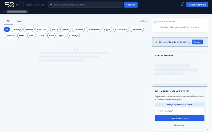The image size is (212, 132).
Task: Click the small shortcut key box icon
Action: coord(21,5)
